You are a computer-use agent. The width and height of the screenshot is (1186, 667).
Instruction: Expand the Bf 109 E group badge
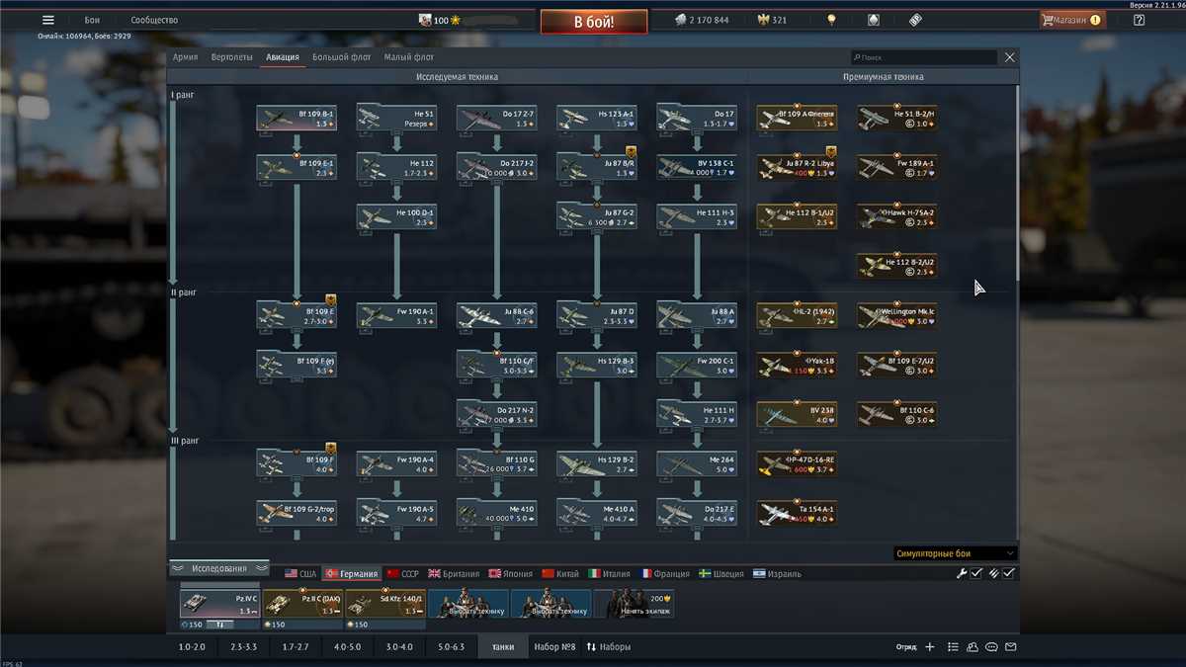click(330, 299)
